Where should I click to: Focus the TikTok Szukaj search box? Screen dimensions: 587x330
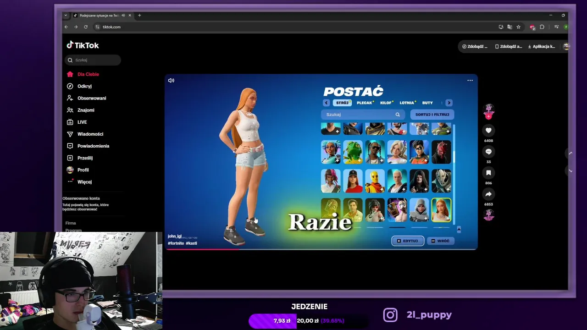click(93, 60)
